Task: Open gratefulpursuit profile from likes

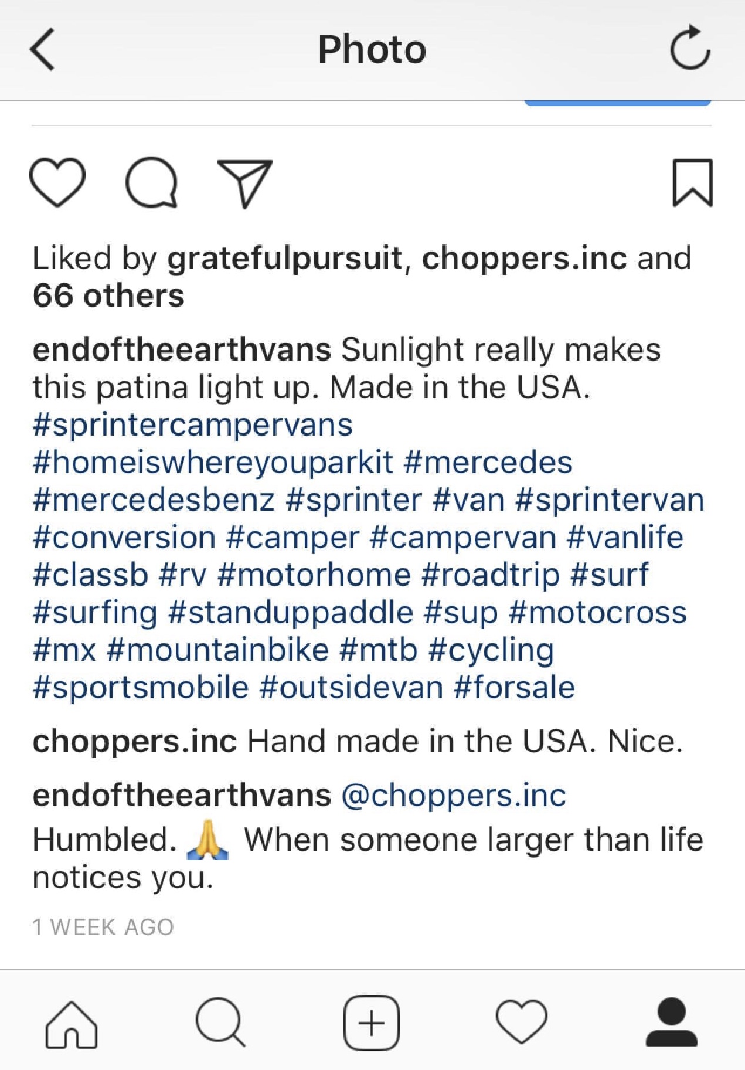Action: pyautogui.click(x=285, y=258)
